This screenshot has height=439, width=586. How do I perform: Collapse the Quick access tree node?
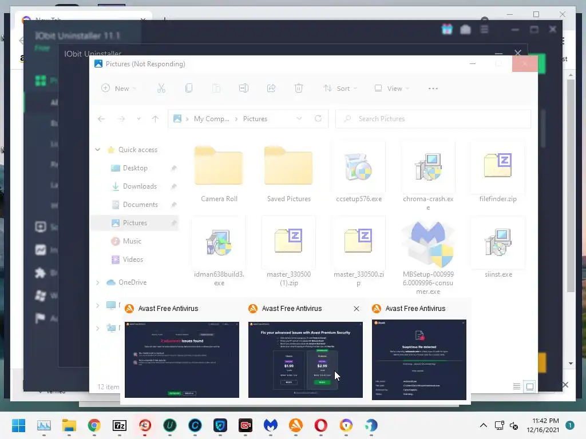click(x=97, y=150)
